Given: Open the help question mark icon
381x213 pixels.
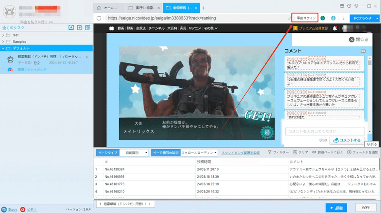Looking at the screenshot, I should pos(349,6).
